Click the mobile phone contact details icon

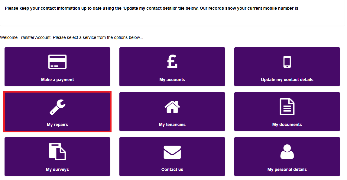coord(287,62)
